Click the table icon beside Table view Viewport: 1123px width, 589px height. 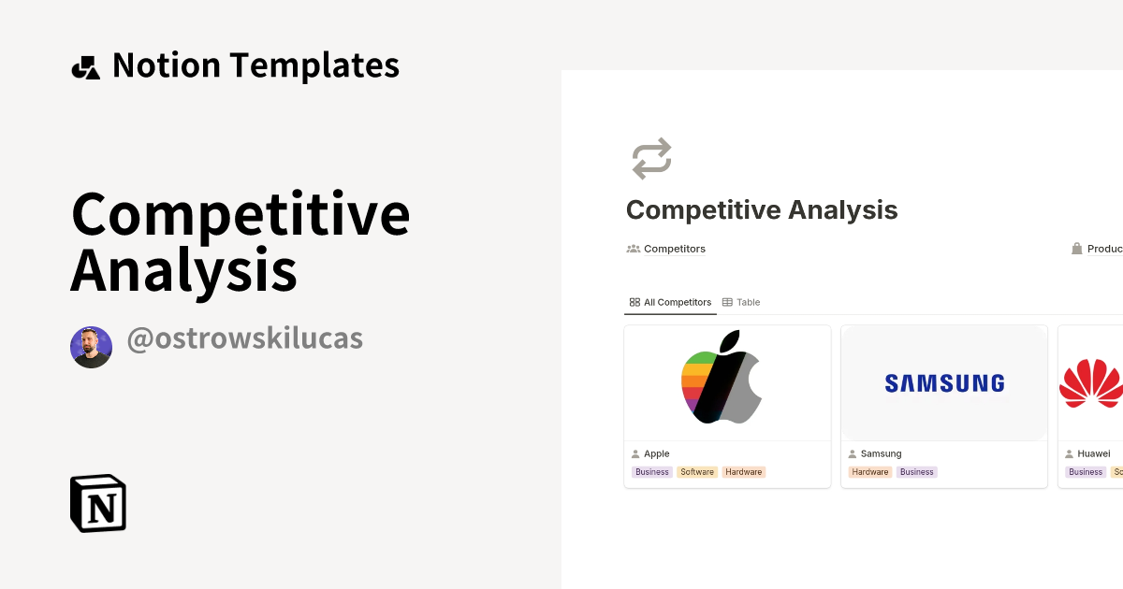(x=726, y=302)
